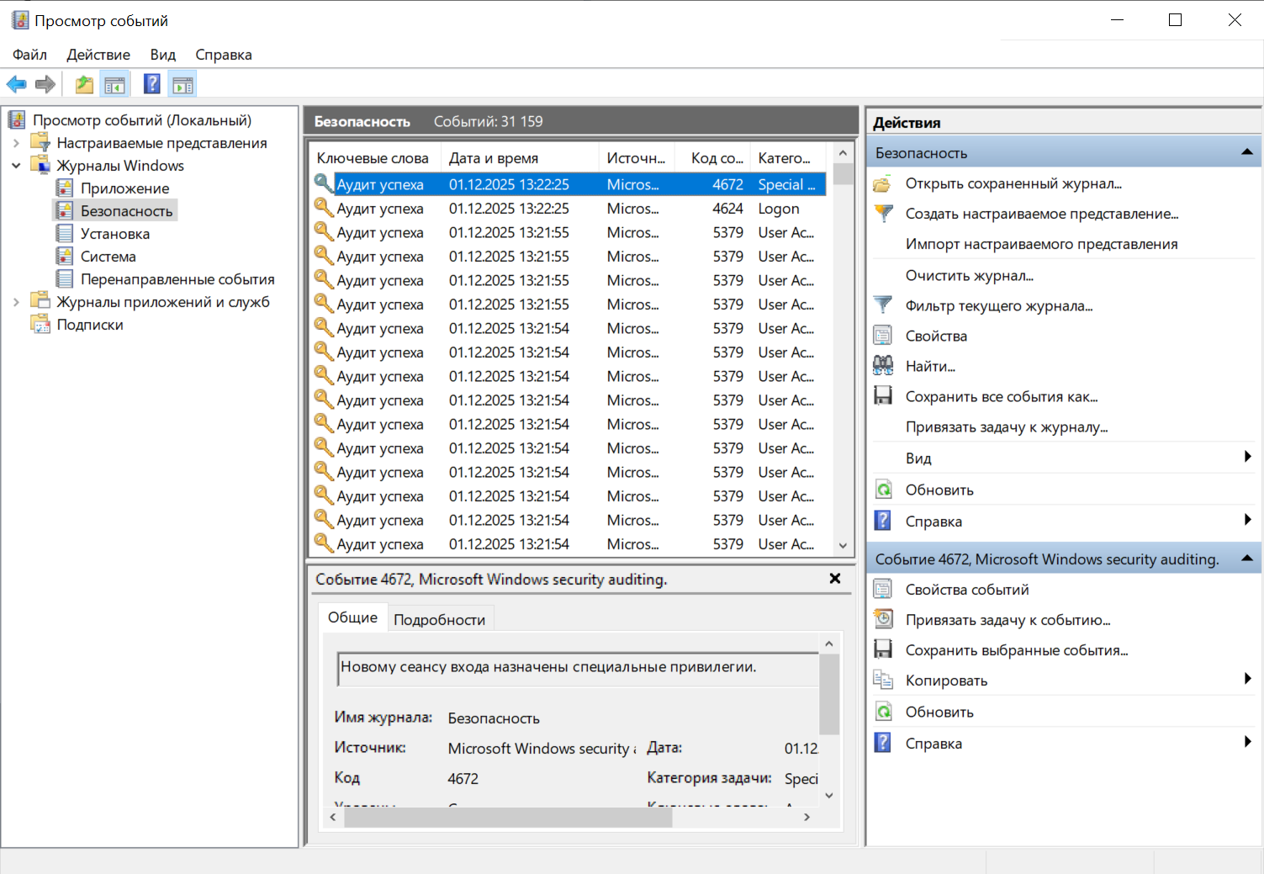
Task: Click Свойства событий action link
Action: [966, 590]
